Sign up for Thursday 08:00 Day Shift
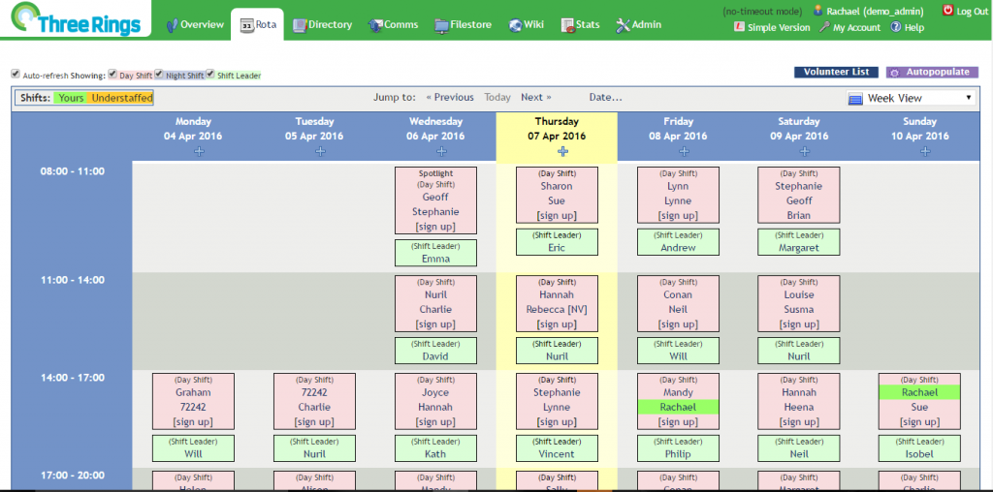The width and height of the screenshot is (993, 492). point(557,215)
